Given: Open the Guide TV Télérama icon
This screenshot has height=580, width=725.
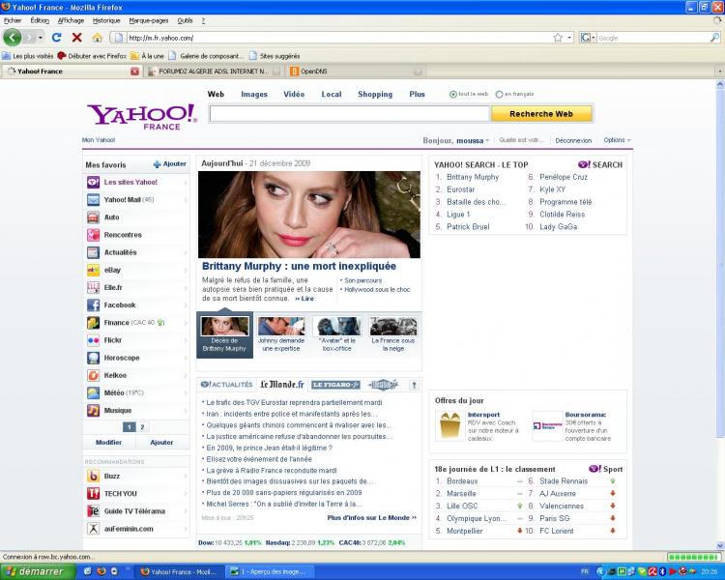Looking at the screenshot, I should click(x=93, y=511).
